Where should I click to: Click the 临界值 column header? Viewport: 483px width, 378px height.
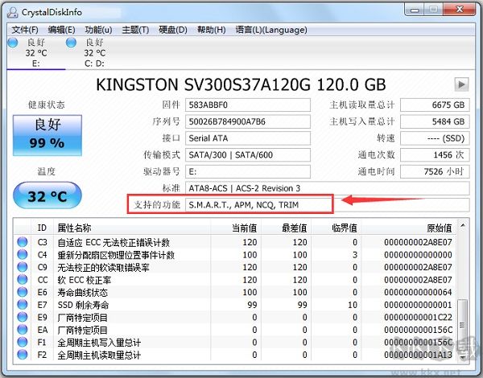(x=336, y=228)
